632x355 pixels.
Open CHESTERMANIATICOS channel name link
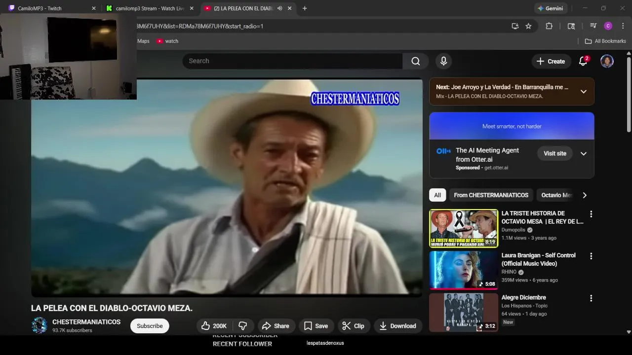pyautogui.click(x=86, y=322)
